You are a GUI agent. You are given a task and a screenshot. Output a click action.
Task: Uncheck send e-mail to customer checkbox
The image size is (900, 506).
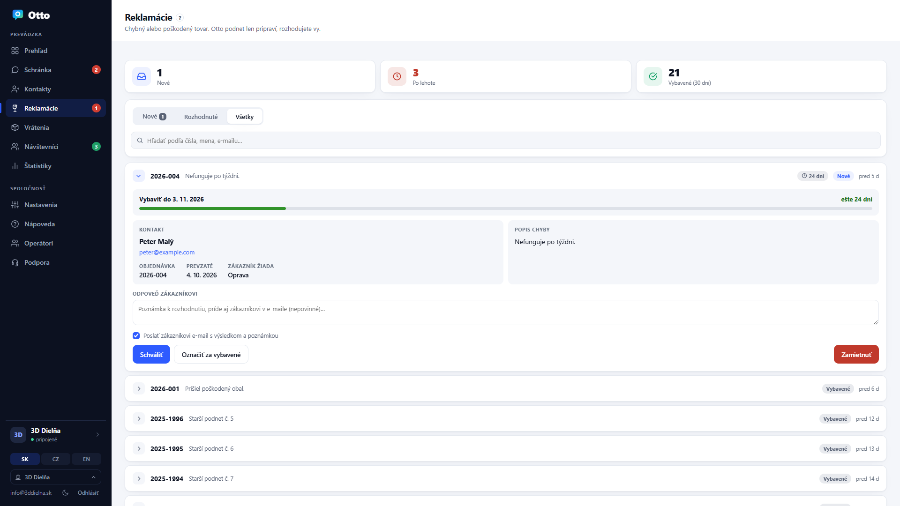[136, 335]
